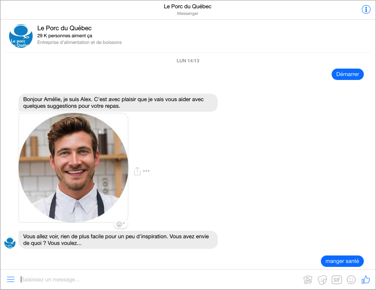The height and width of the screenshot is (290, 376).
Task: Click the 'manger santé' reply bubble
Action: pyautogui.click(x=342, y=261)
